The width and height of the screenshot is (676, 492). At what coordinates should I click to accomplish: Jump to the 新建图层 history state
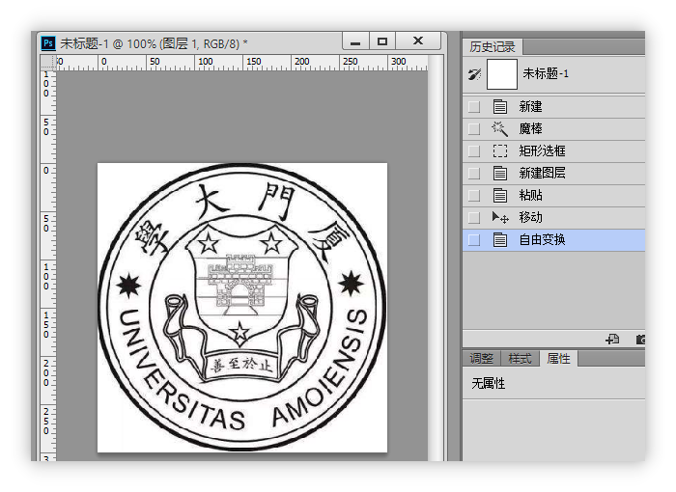tap(543, 173)
